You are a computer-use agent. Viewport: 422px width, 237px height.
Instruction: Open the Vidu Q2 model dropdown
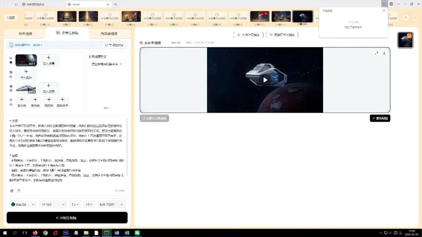click(x=23, y=205)
